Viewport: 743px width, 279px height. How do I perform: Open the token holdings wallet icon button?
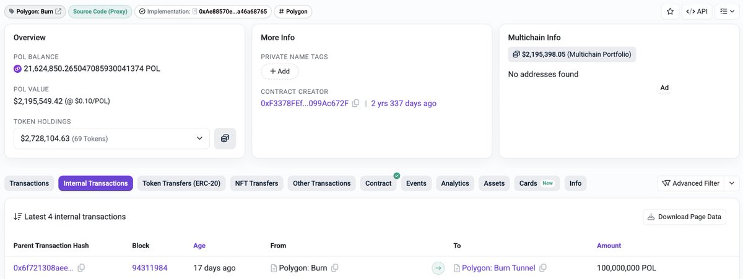(225, 138)
